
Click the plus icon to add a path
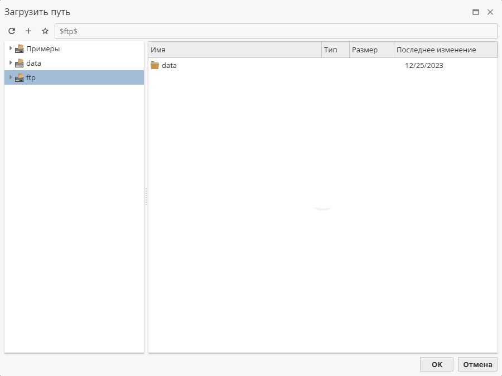pos(28,31)
